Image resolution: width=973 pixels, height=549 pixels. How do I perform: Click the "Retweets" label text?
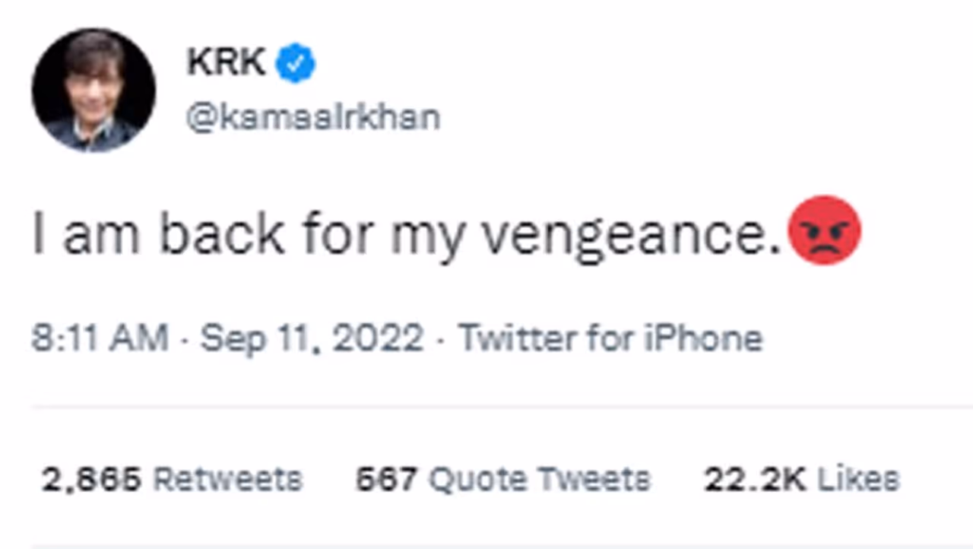(x=227, y=480)
